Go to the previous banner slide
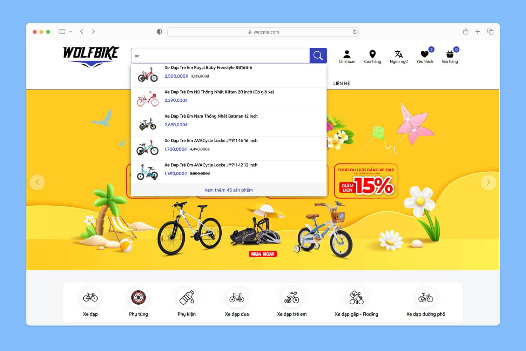 click(x=37, y=182)
